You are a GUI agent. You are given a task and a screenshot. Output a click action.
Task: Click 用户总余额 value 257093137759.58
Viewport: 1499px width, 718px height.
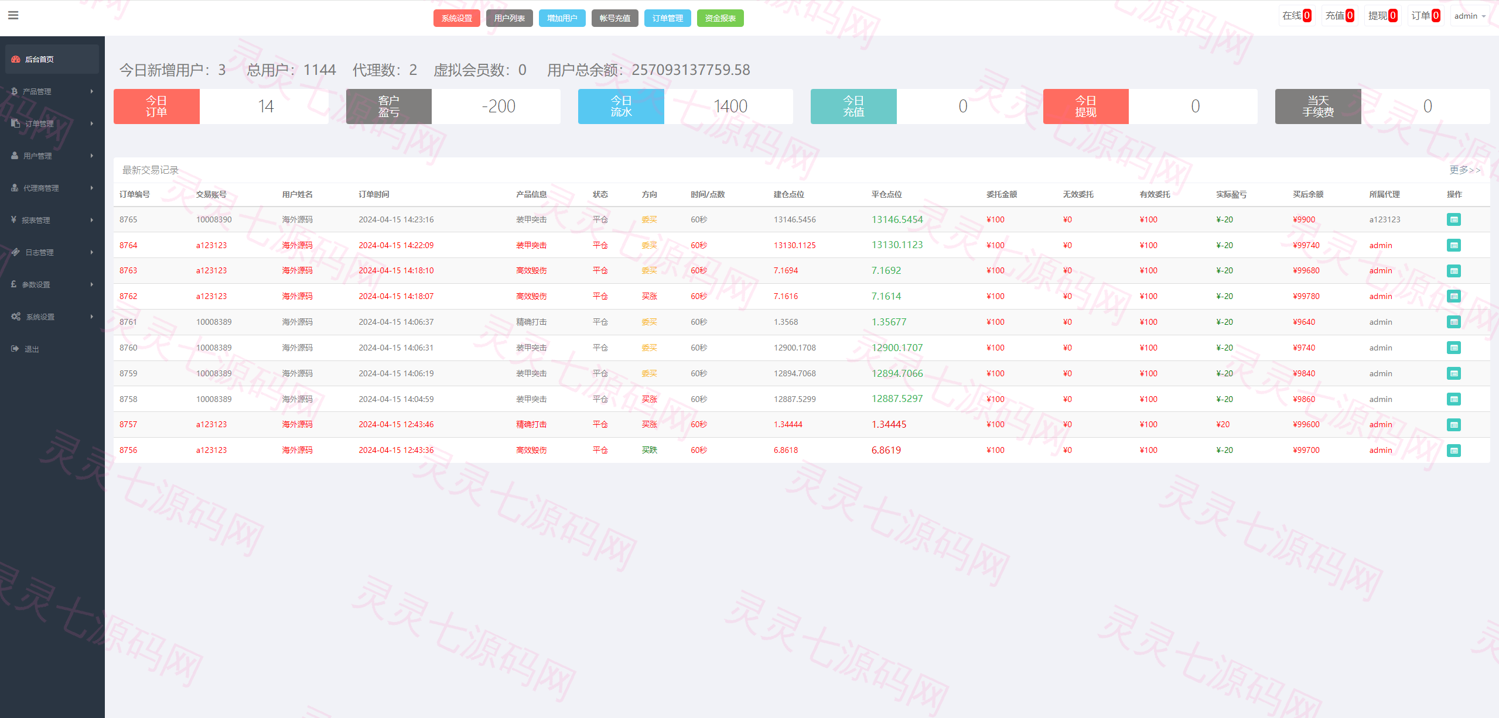point(691,70)
